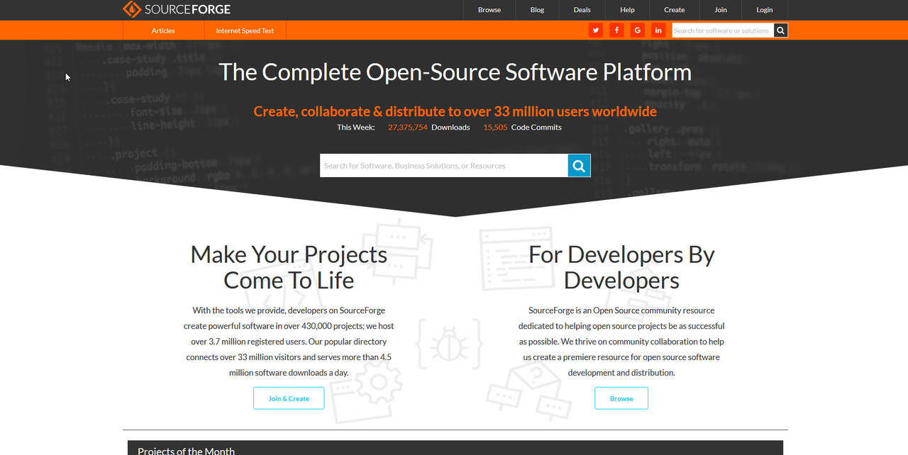Click the Join & Create button
The width and height of the screenshot is (908, 455).
tap(289, 398)
